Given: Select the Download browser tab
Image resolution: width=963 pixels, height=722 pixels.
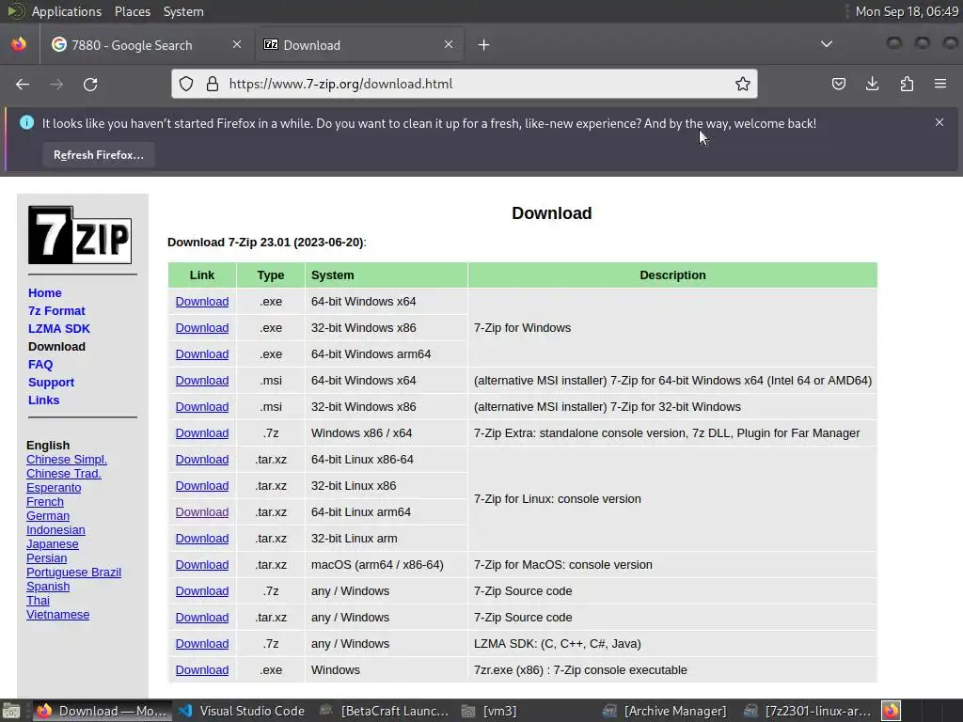Looking at the screenshot, I should click(358, 45).
